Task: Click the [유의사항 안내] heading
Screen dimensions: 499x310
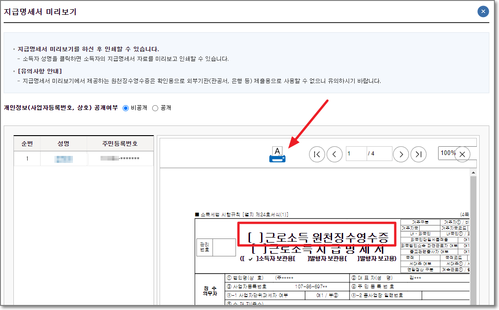Action: pos(40,71)
